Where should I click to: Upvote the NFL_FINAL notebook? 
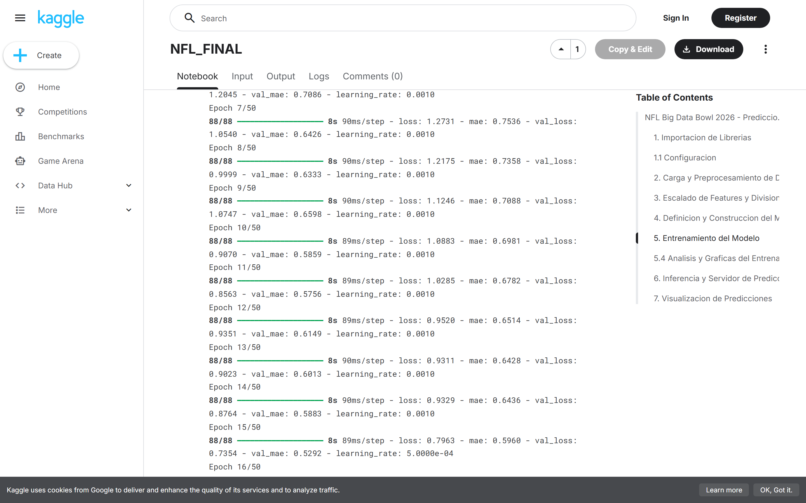[561, 49]
